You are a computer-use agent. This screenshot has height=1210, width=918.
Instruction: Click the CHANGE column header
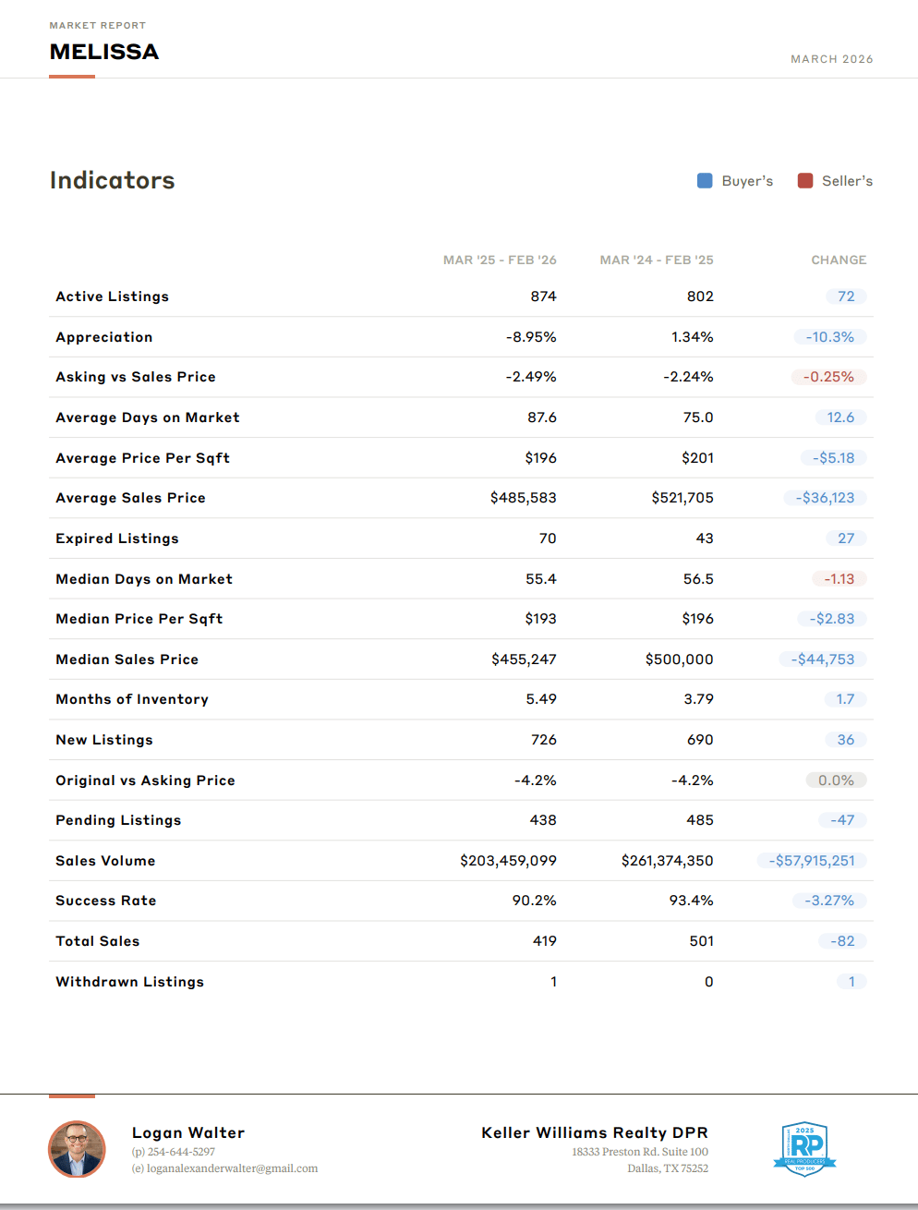[839, 260]
